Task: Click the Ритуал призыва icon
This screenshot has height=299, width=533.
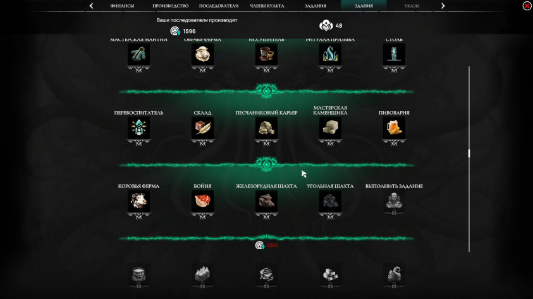Action: [x=331, y=54]
